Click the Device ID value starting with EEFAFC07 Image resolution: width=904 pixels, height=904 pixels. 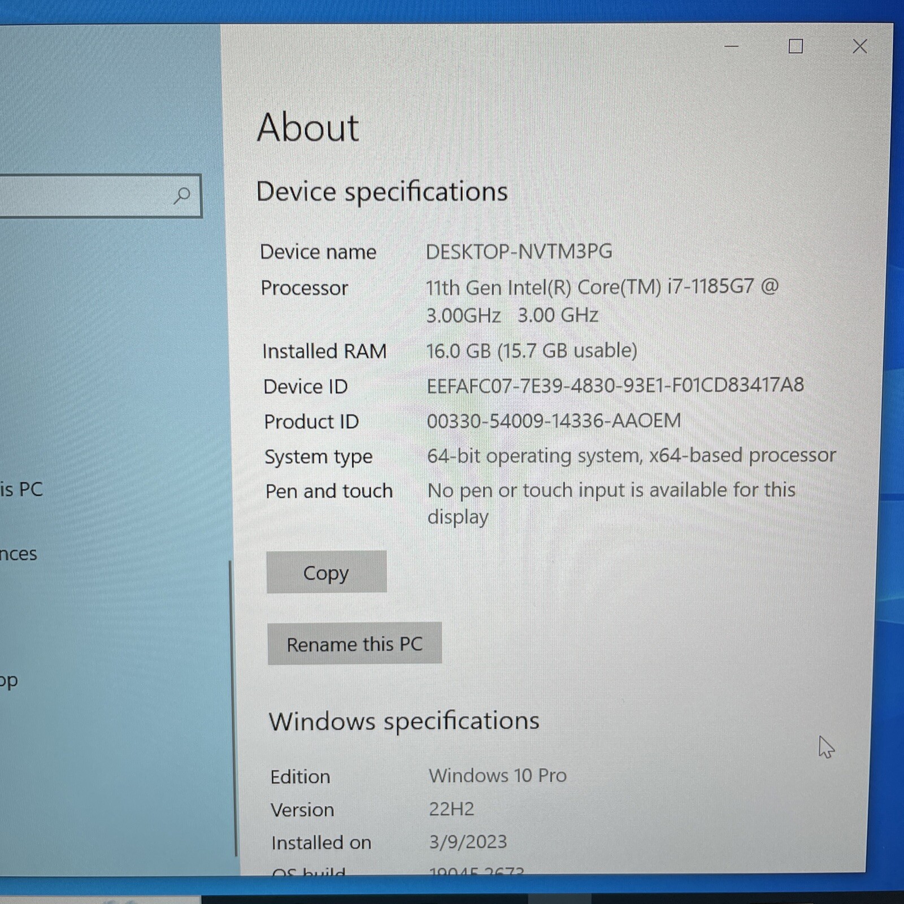pos(615,385)
